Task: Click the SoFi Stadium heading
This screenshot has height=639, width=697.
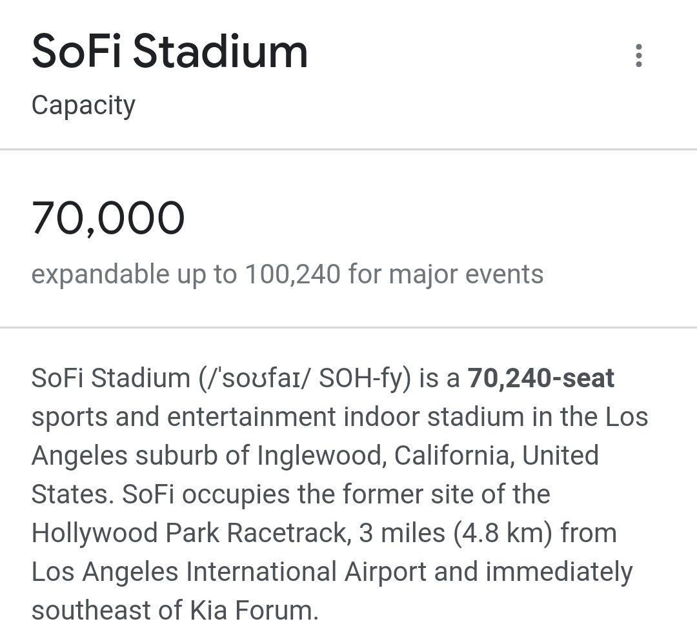Action: (170, 52)
